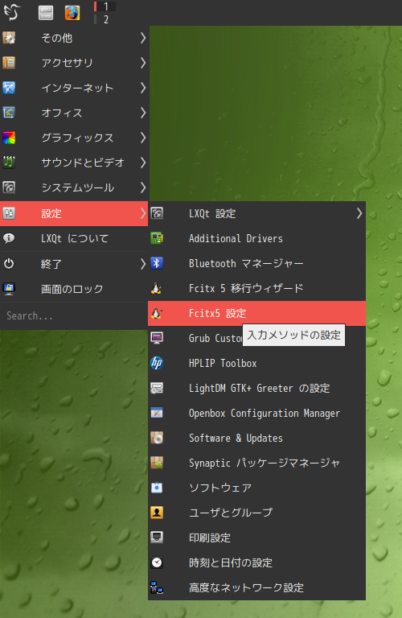This screenshot has height=618, width=402.
Task: Select 画面のロック menu entry
Action: [74, 289]
